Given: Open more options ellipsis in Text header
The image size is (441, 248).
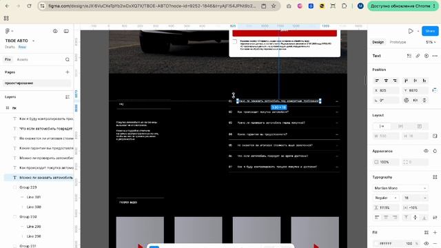Looking at the screenshot, I should 435,56.
